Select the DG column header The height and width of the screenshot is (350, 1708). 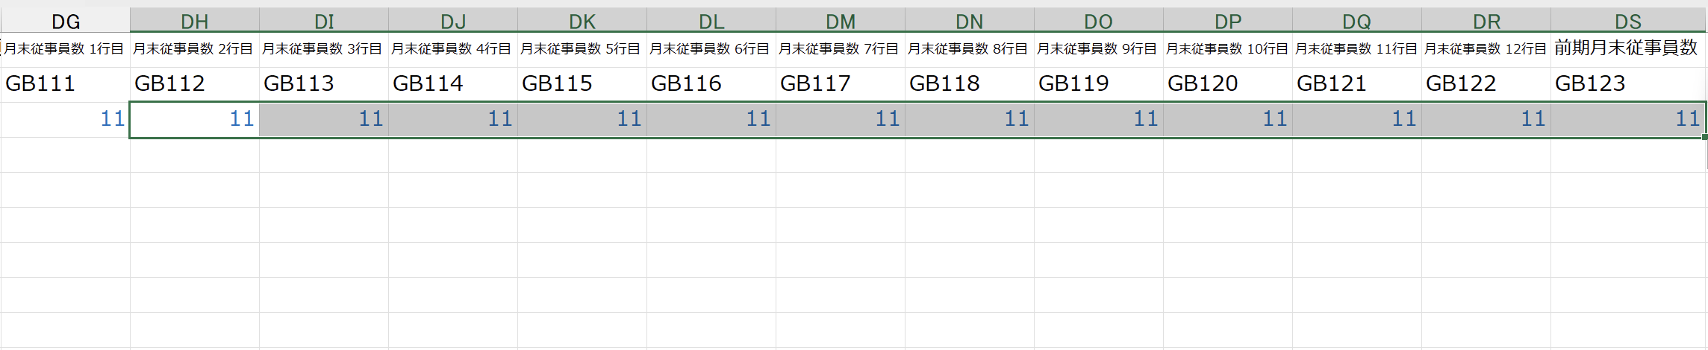click(x=65, y=21)
